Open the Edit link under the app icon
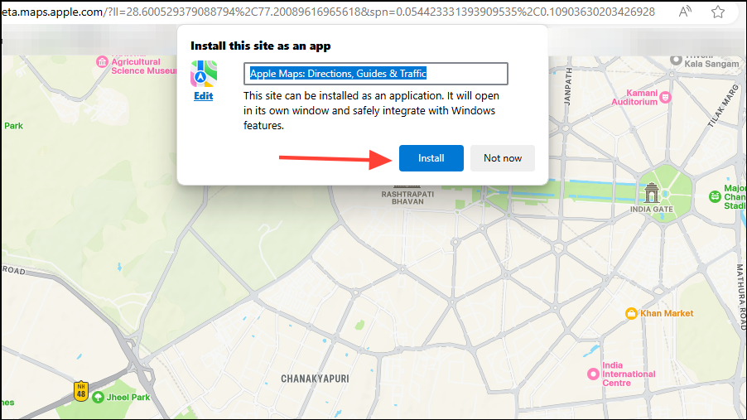The width and height of the screenshot is (747, 420). tap(204, 96)
